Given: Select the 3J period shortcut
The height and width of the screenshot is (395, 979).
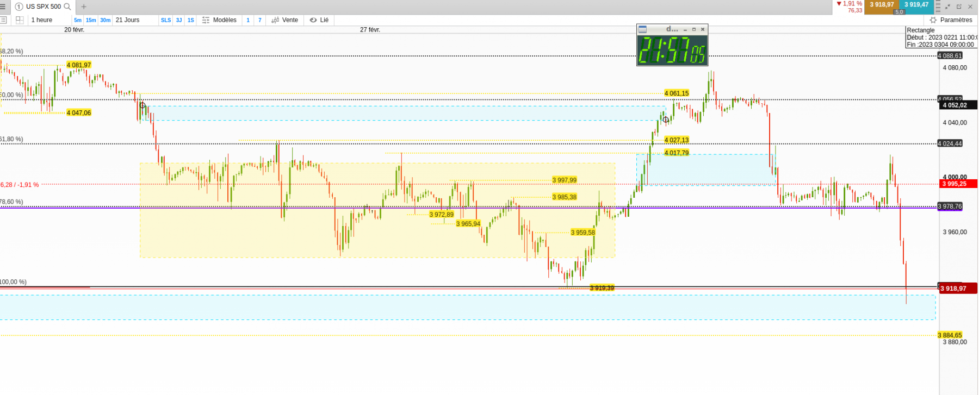Looking at the screenshot, I should click(x=179, y=20).
